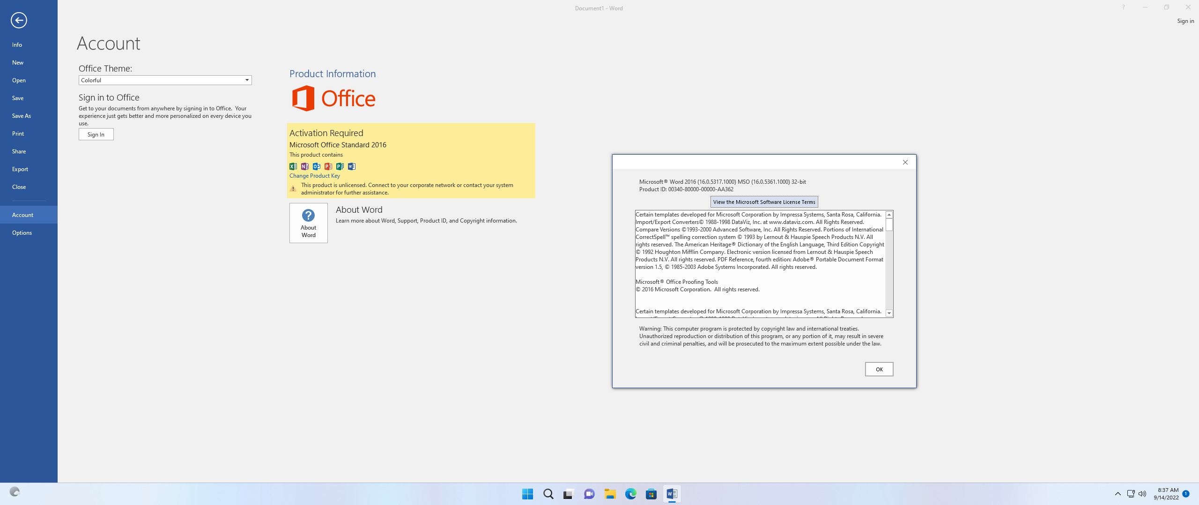
Task: Click the license text scrollbar thumb
Action: point(889,225)
